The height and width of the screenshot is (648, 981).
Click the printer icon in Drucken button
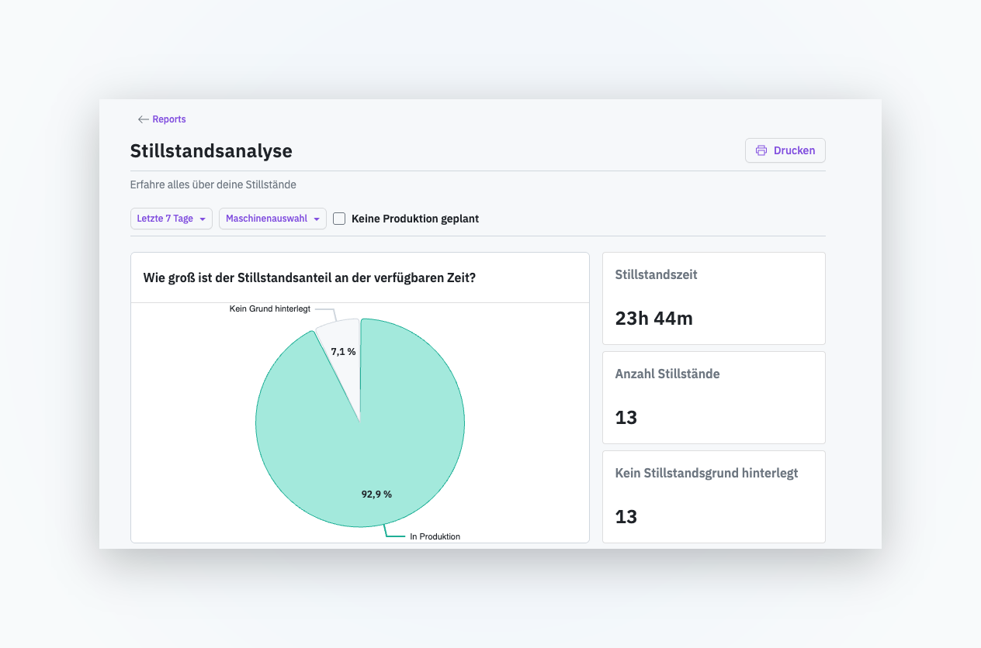[x=761, y=150]
